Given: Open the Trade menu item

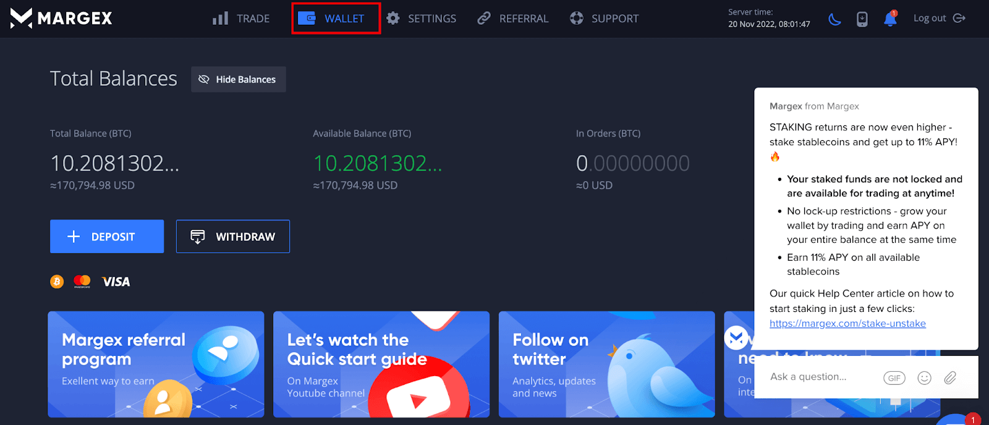Looking at the screenshot, I should (241, 19).
